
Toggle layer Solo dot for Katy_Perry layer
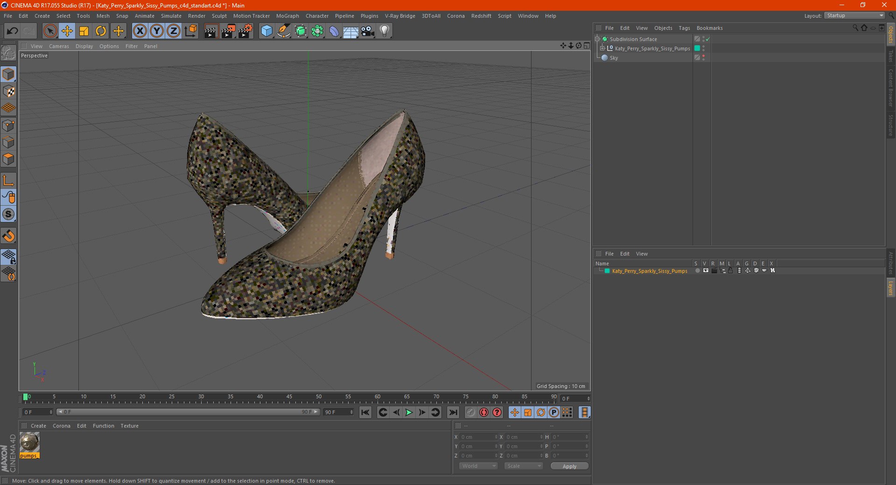point(697,271)
